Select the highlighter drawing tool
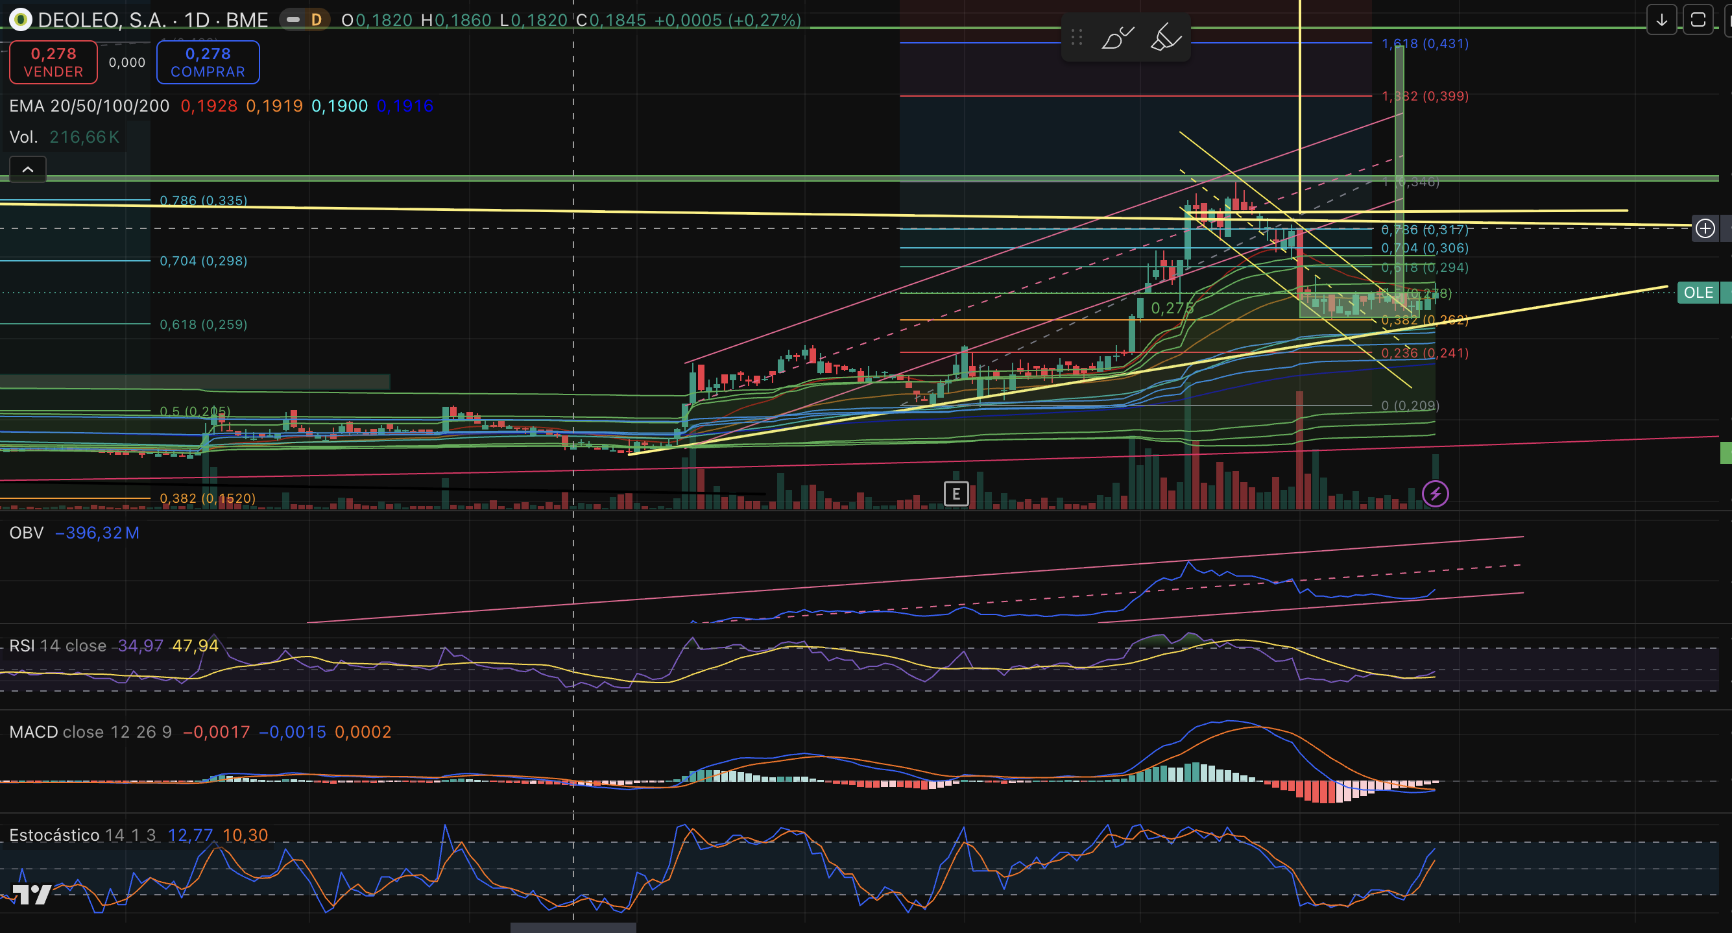This screenshot has height=933, width=1732. [1165, 38]
